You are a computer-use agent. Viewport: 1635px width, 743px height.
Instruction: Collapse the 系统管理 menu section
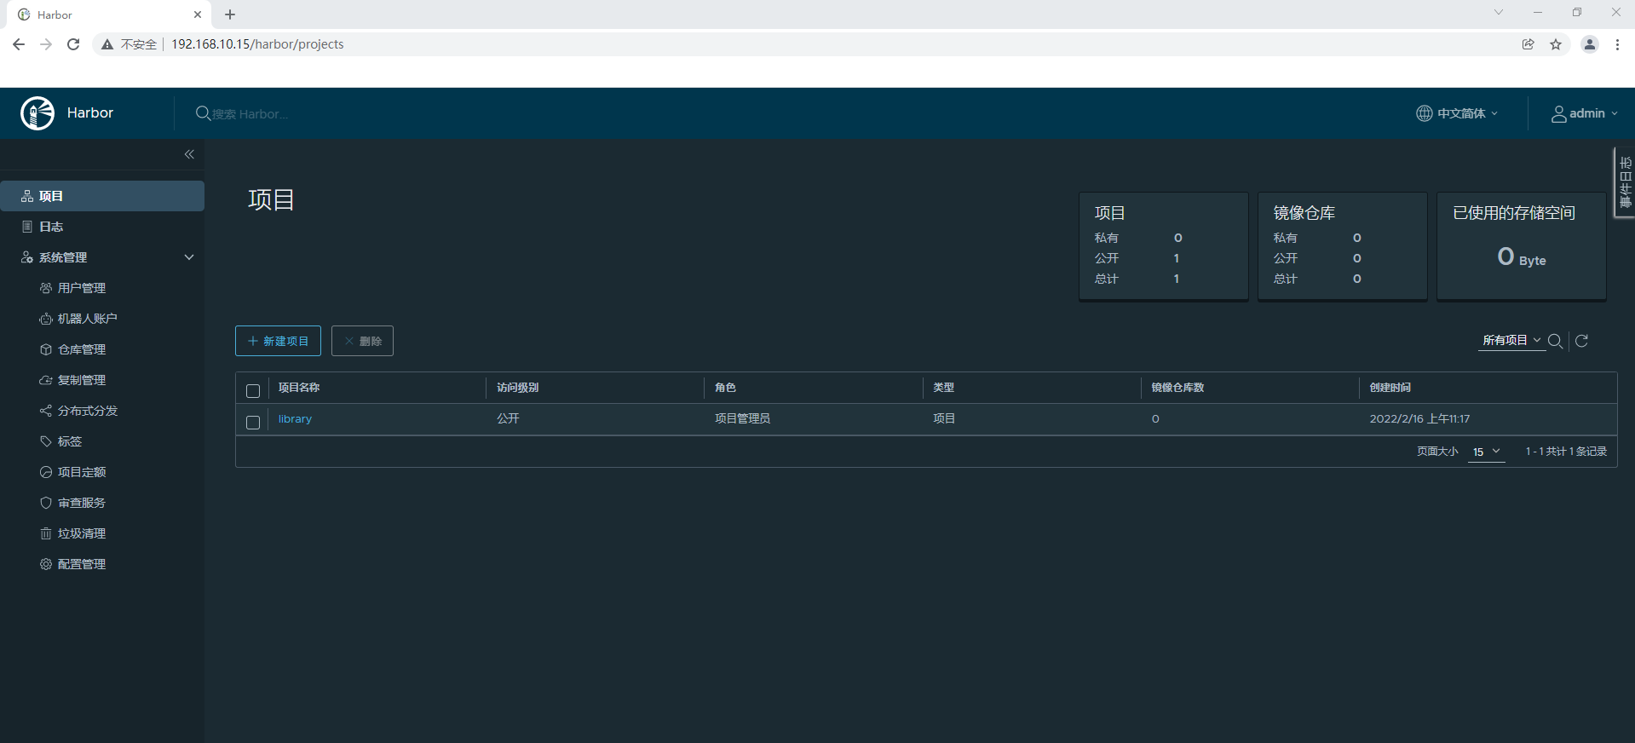(x=189, y=257)
